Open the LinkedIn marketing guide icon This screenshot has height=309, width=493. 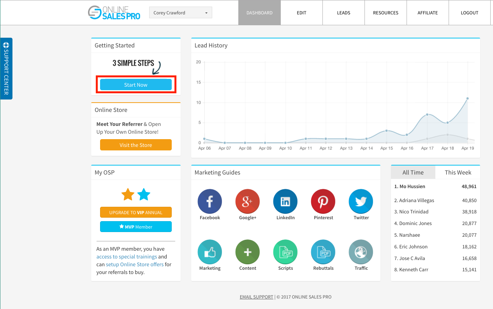click(x=285, y=201)
